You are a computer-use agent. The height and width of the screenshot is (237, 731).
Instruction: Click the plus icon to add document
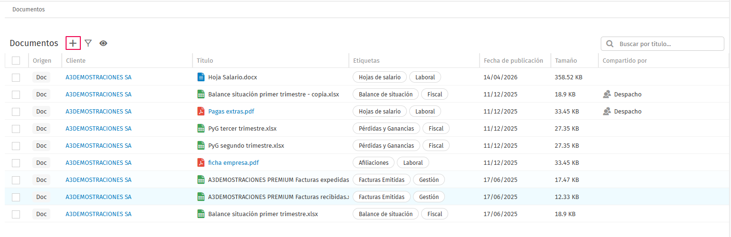coord(73,43)
